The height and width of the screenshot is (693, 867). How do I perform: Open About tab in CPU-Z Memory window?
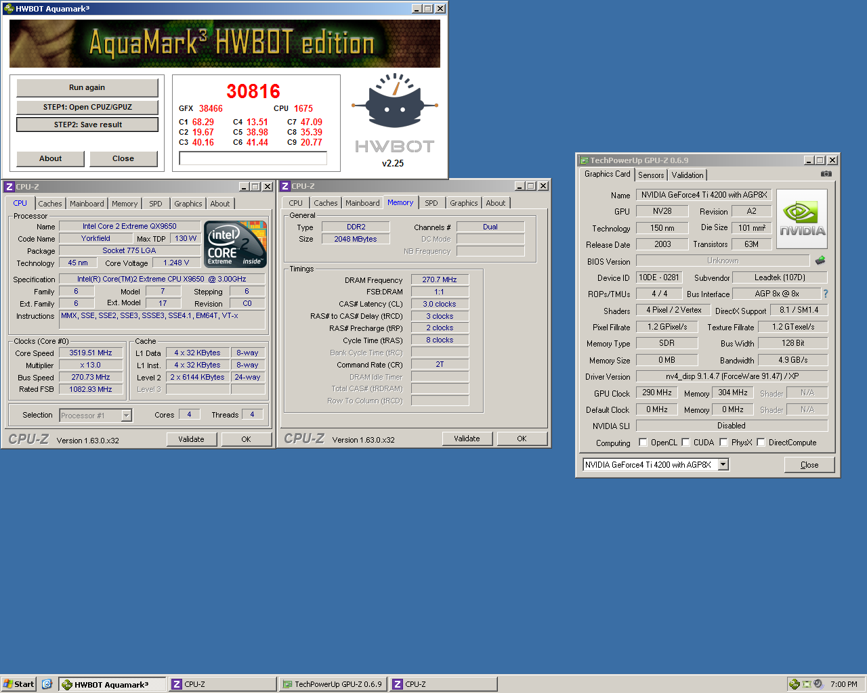[x=496, y=203]
